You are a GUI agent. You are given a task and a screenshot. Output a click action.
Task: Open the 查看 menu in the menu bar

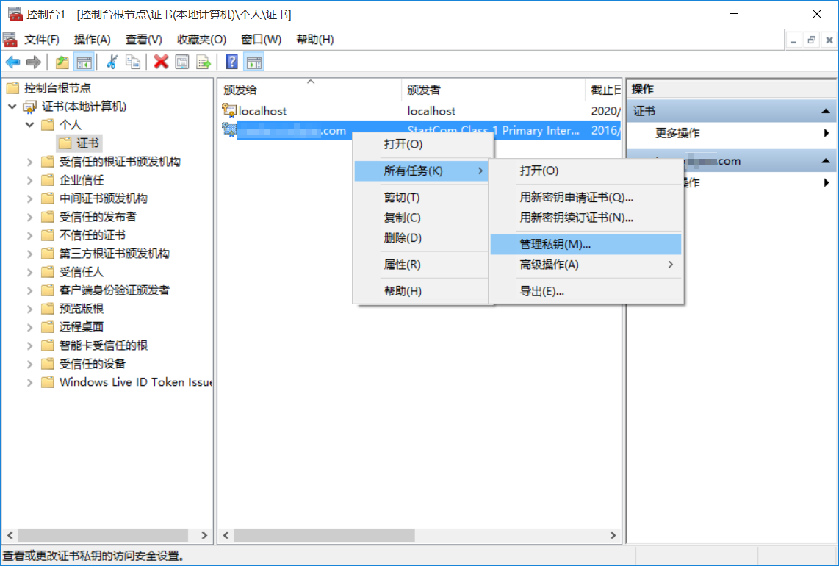pos(141,40)
